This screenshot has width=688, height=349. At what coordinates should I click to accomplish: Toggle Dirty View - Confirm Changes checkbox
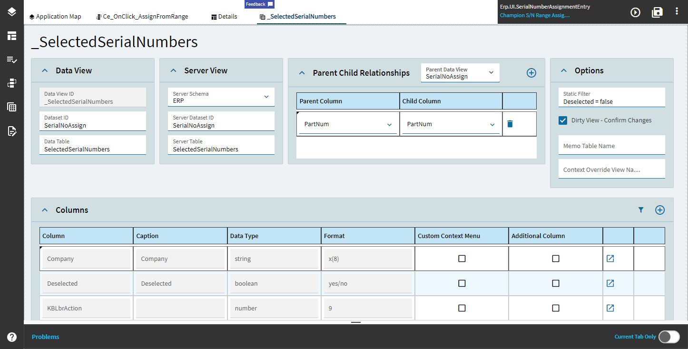click(x=563, y=120)
